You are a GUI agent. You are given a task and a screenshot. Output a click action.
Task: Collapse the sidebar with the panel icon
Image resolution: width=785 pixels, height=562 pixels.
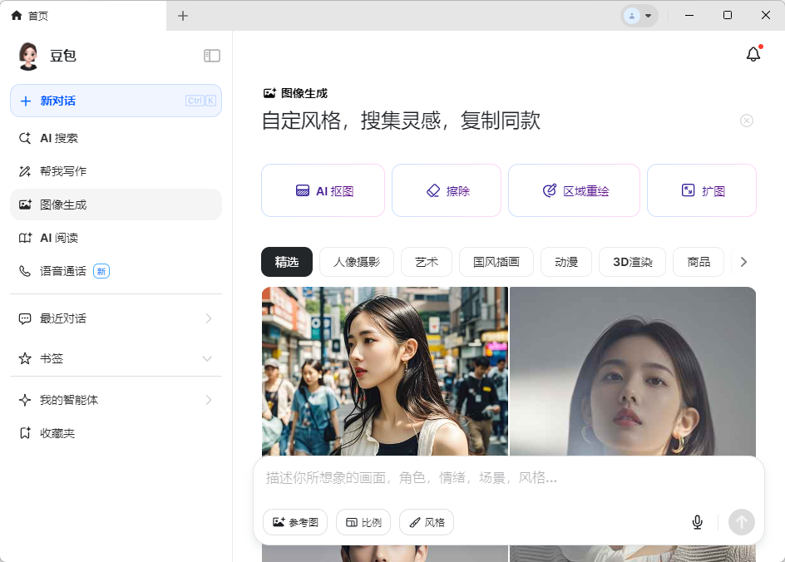click(x=212, y=56)
